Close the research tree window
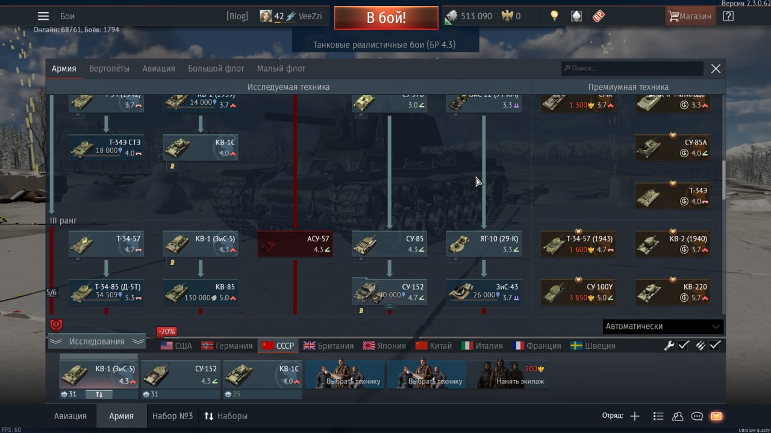The height and width of the screenshot is (433, 771). click(716, 69)
